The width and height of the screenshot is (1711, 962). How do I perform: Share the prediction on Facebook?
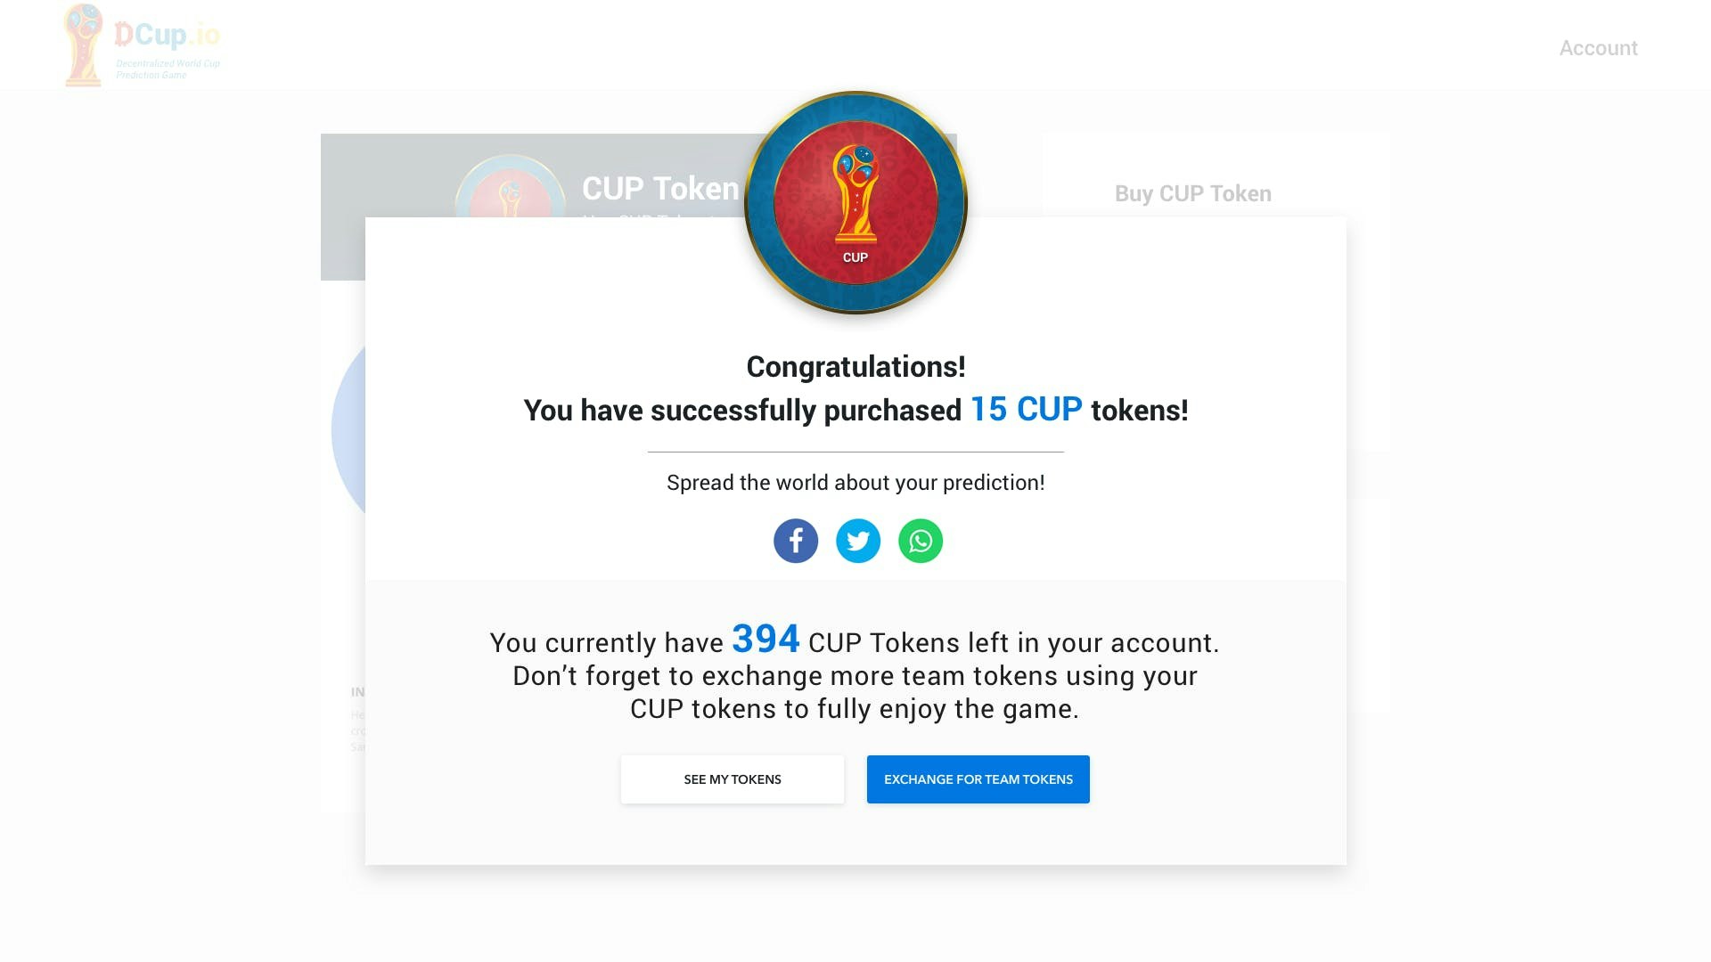point(796,541)
